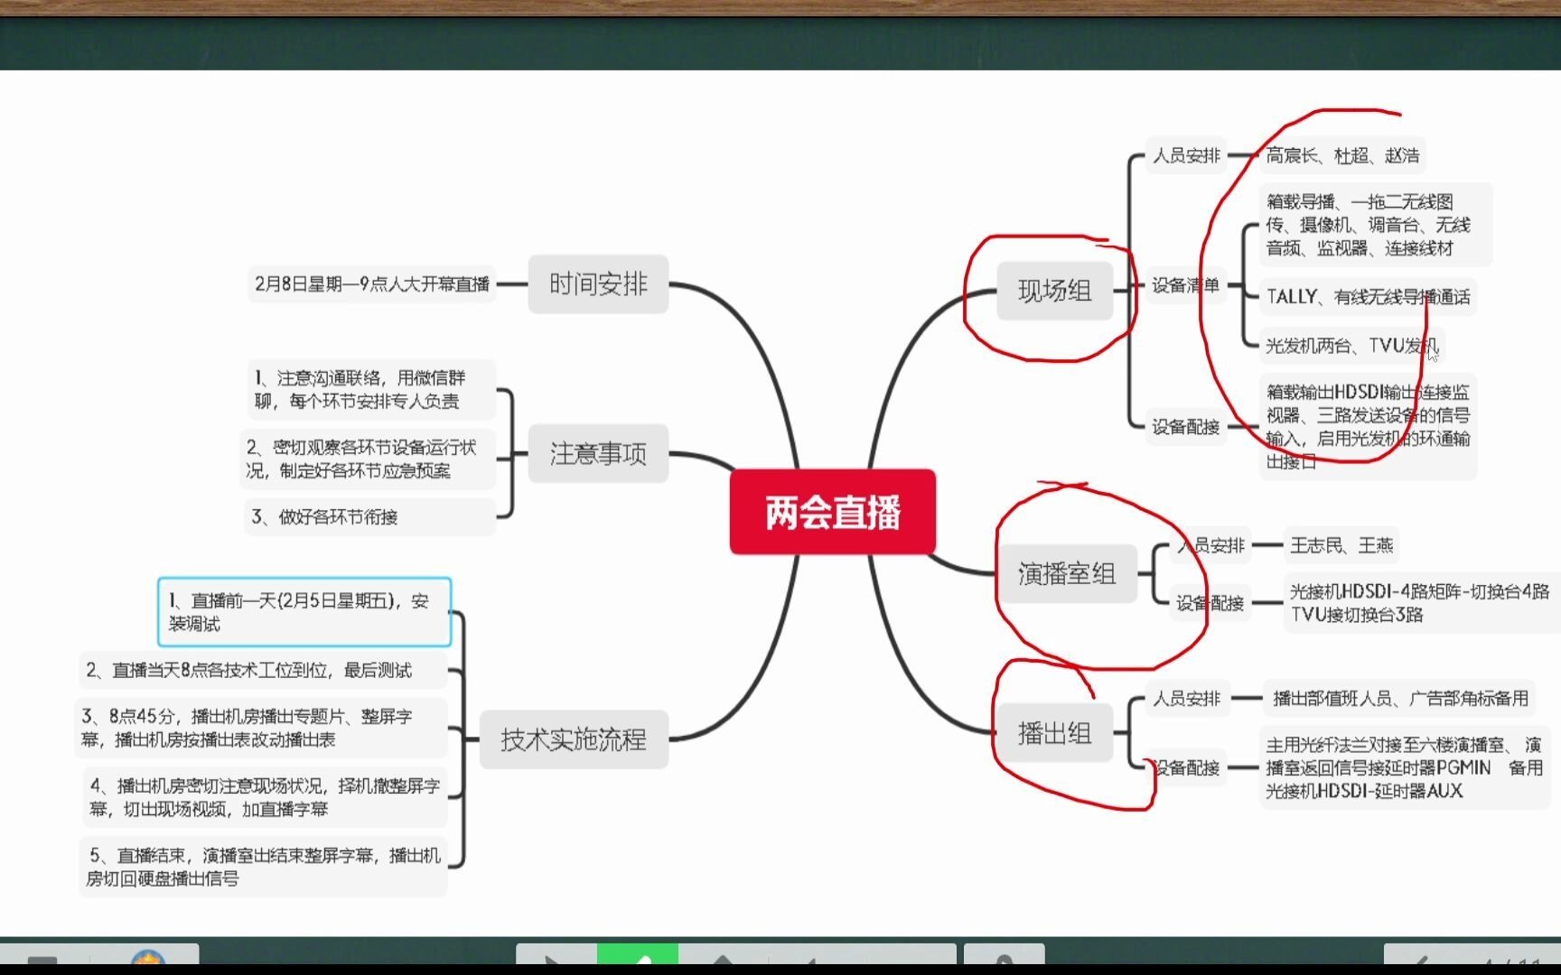Click the 播出组 branch node
Image resolution: width=1561 pixels, height=975 pixels.
[x=1054, y=733]
